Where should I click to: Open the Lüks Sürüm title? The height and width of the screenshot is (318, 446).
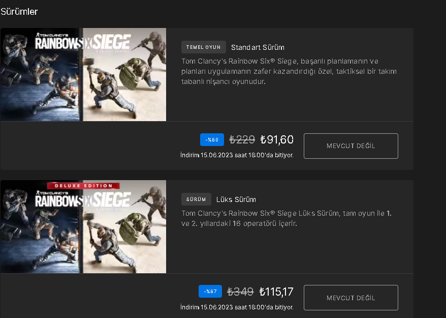click(236, 199)
